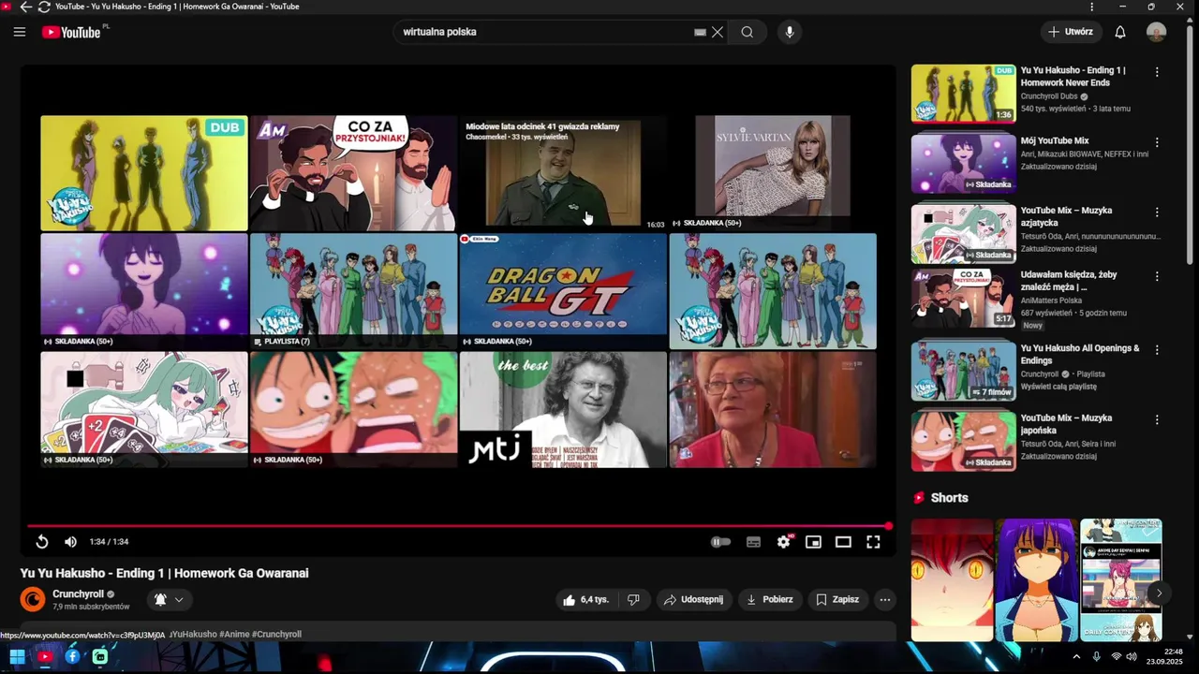The width and height of the screenshot is (1199, 674).
Task: Click the #Crunchyroll hashtag
Action: tap(276, 634)
